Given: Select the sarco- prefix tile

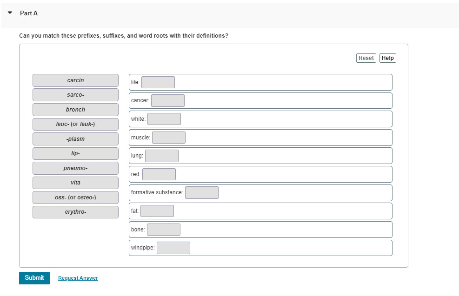Looking at the screenshot, I should [75, 94].
